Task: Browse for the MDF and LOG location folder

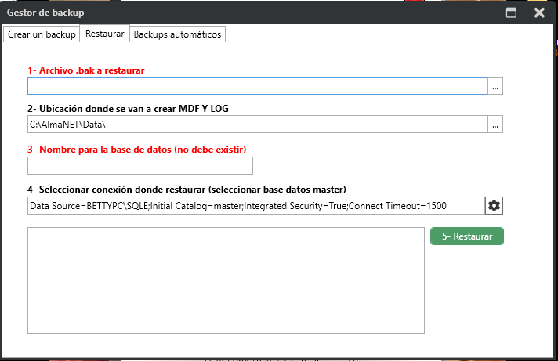Action: [495, 124]
